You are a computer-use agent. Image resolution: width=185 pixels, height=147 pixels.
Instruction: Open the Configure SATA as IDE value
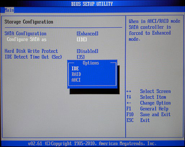(82, 39)
